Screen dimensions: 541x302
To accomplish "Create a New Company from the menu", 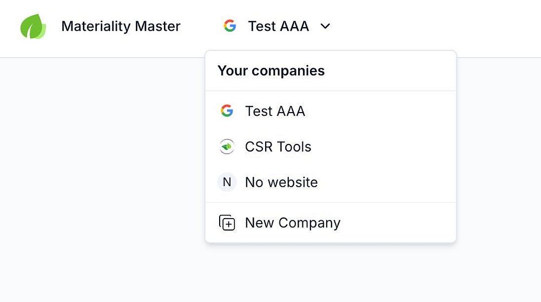I will pos(293,223).
